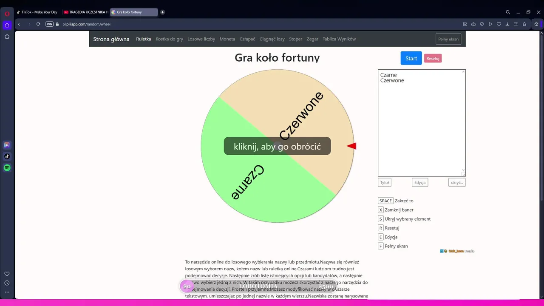Click the E key Edycja shortcut

[381, 237]
